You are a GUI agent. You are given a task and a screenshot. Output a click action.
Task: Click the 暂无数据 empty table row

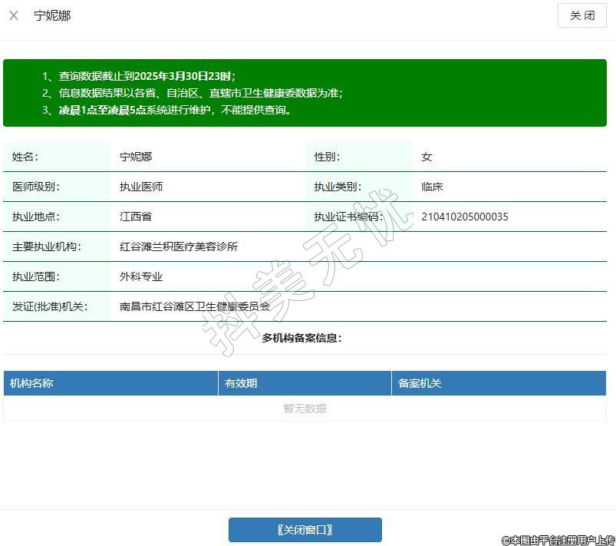[x=305, y=409]
